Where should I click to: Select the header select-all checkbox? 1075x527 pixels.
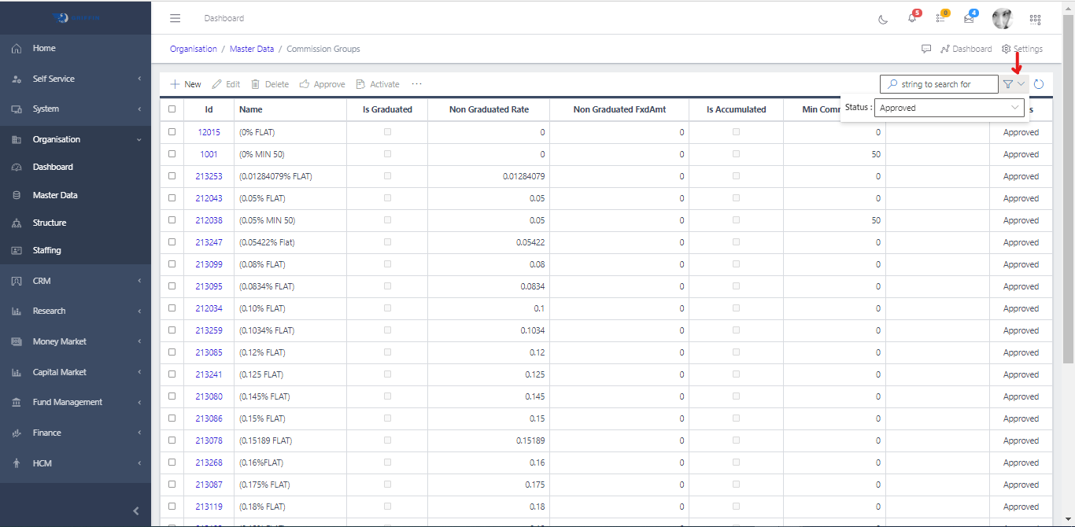click(172, 109)
